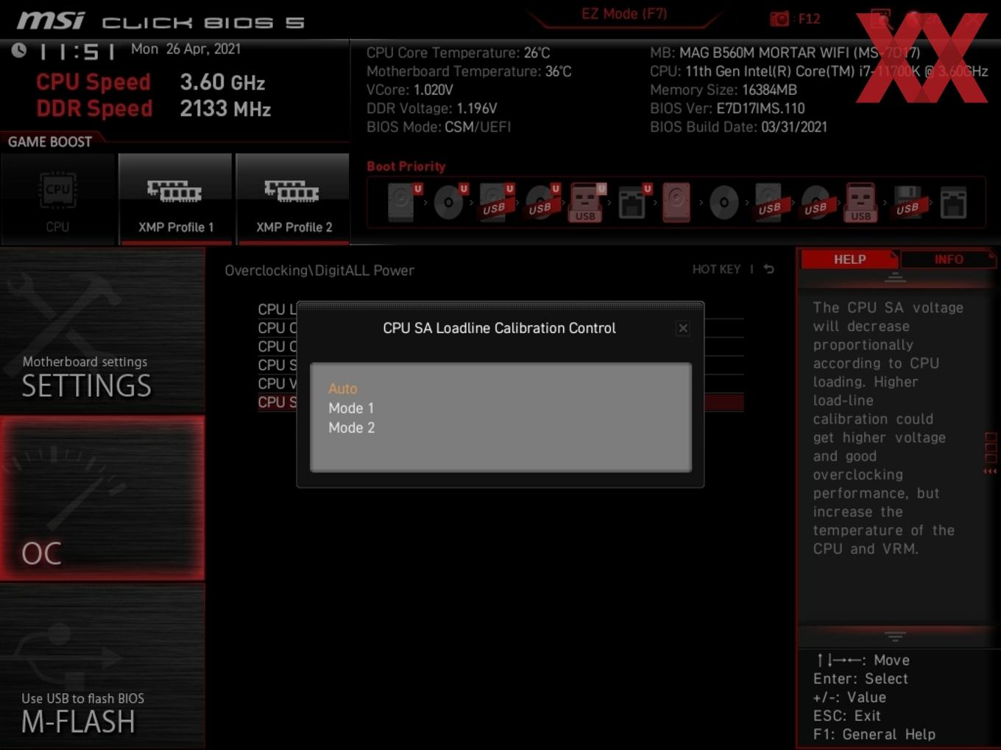Screen dimensions: 1001x750
Task: Click the date Mon 26 Apr, 2021
Action: click(x=185, y=49)
